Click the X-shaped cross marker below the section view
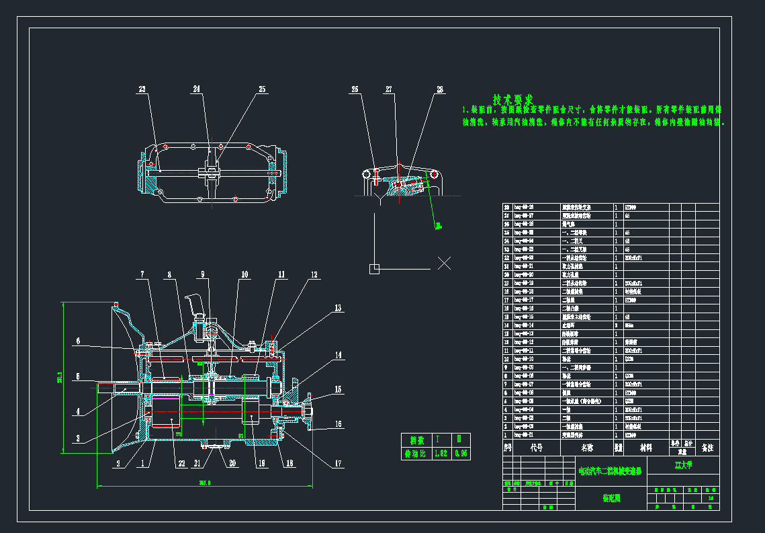 [444, 263]
